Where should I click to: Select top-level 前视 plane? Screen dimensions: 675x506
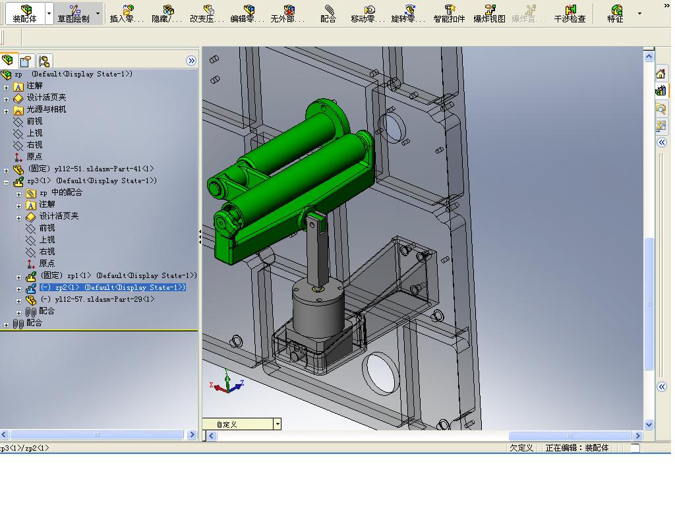coord(28,122)
